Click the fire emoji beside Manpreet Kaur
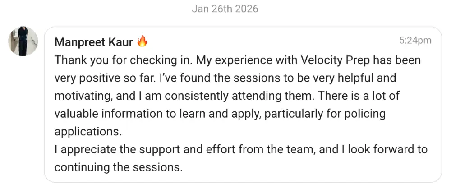This screenshot has width=451, height=189. tap(143, 42)
